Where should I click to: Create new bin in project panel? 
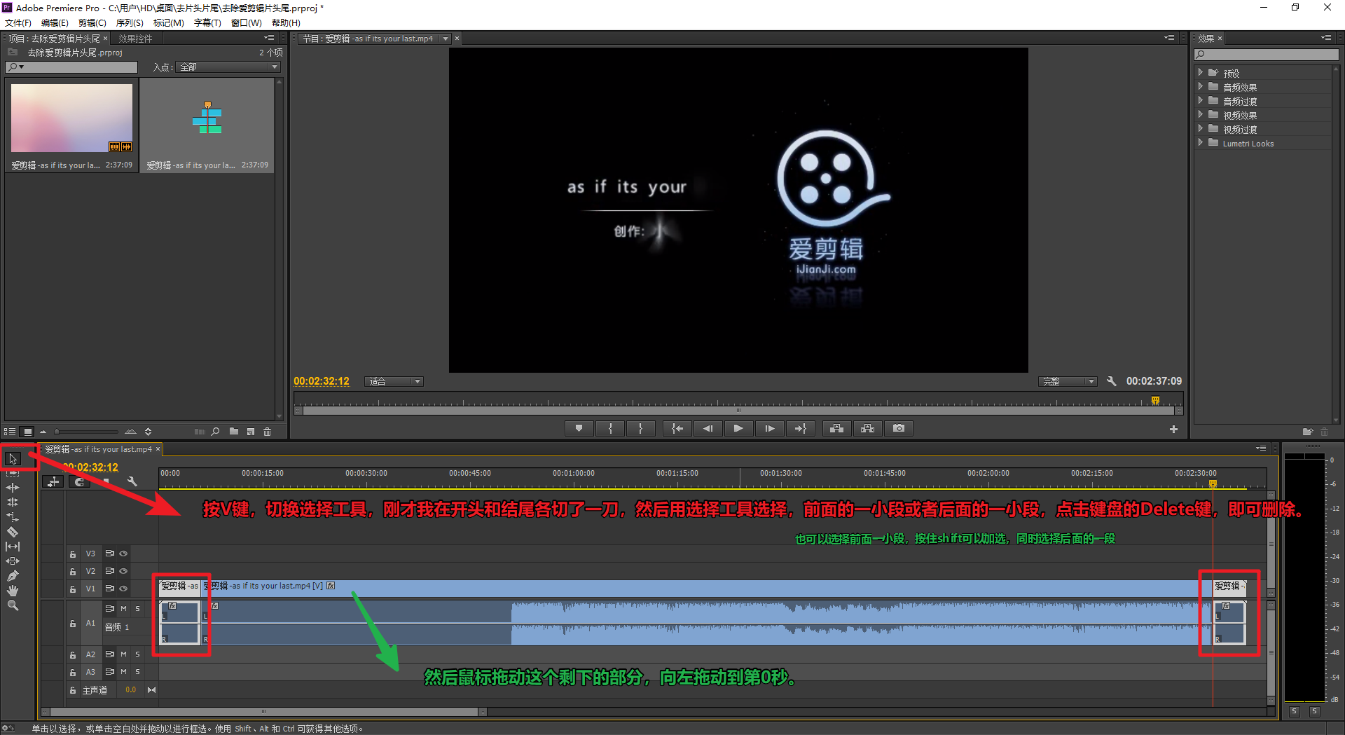(x=234, y=432)
